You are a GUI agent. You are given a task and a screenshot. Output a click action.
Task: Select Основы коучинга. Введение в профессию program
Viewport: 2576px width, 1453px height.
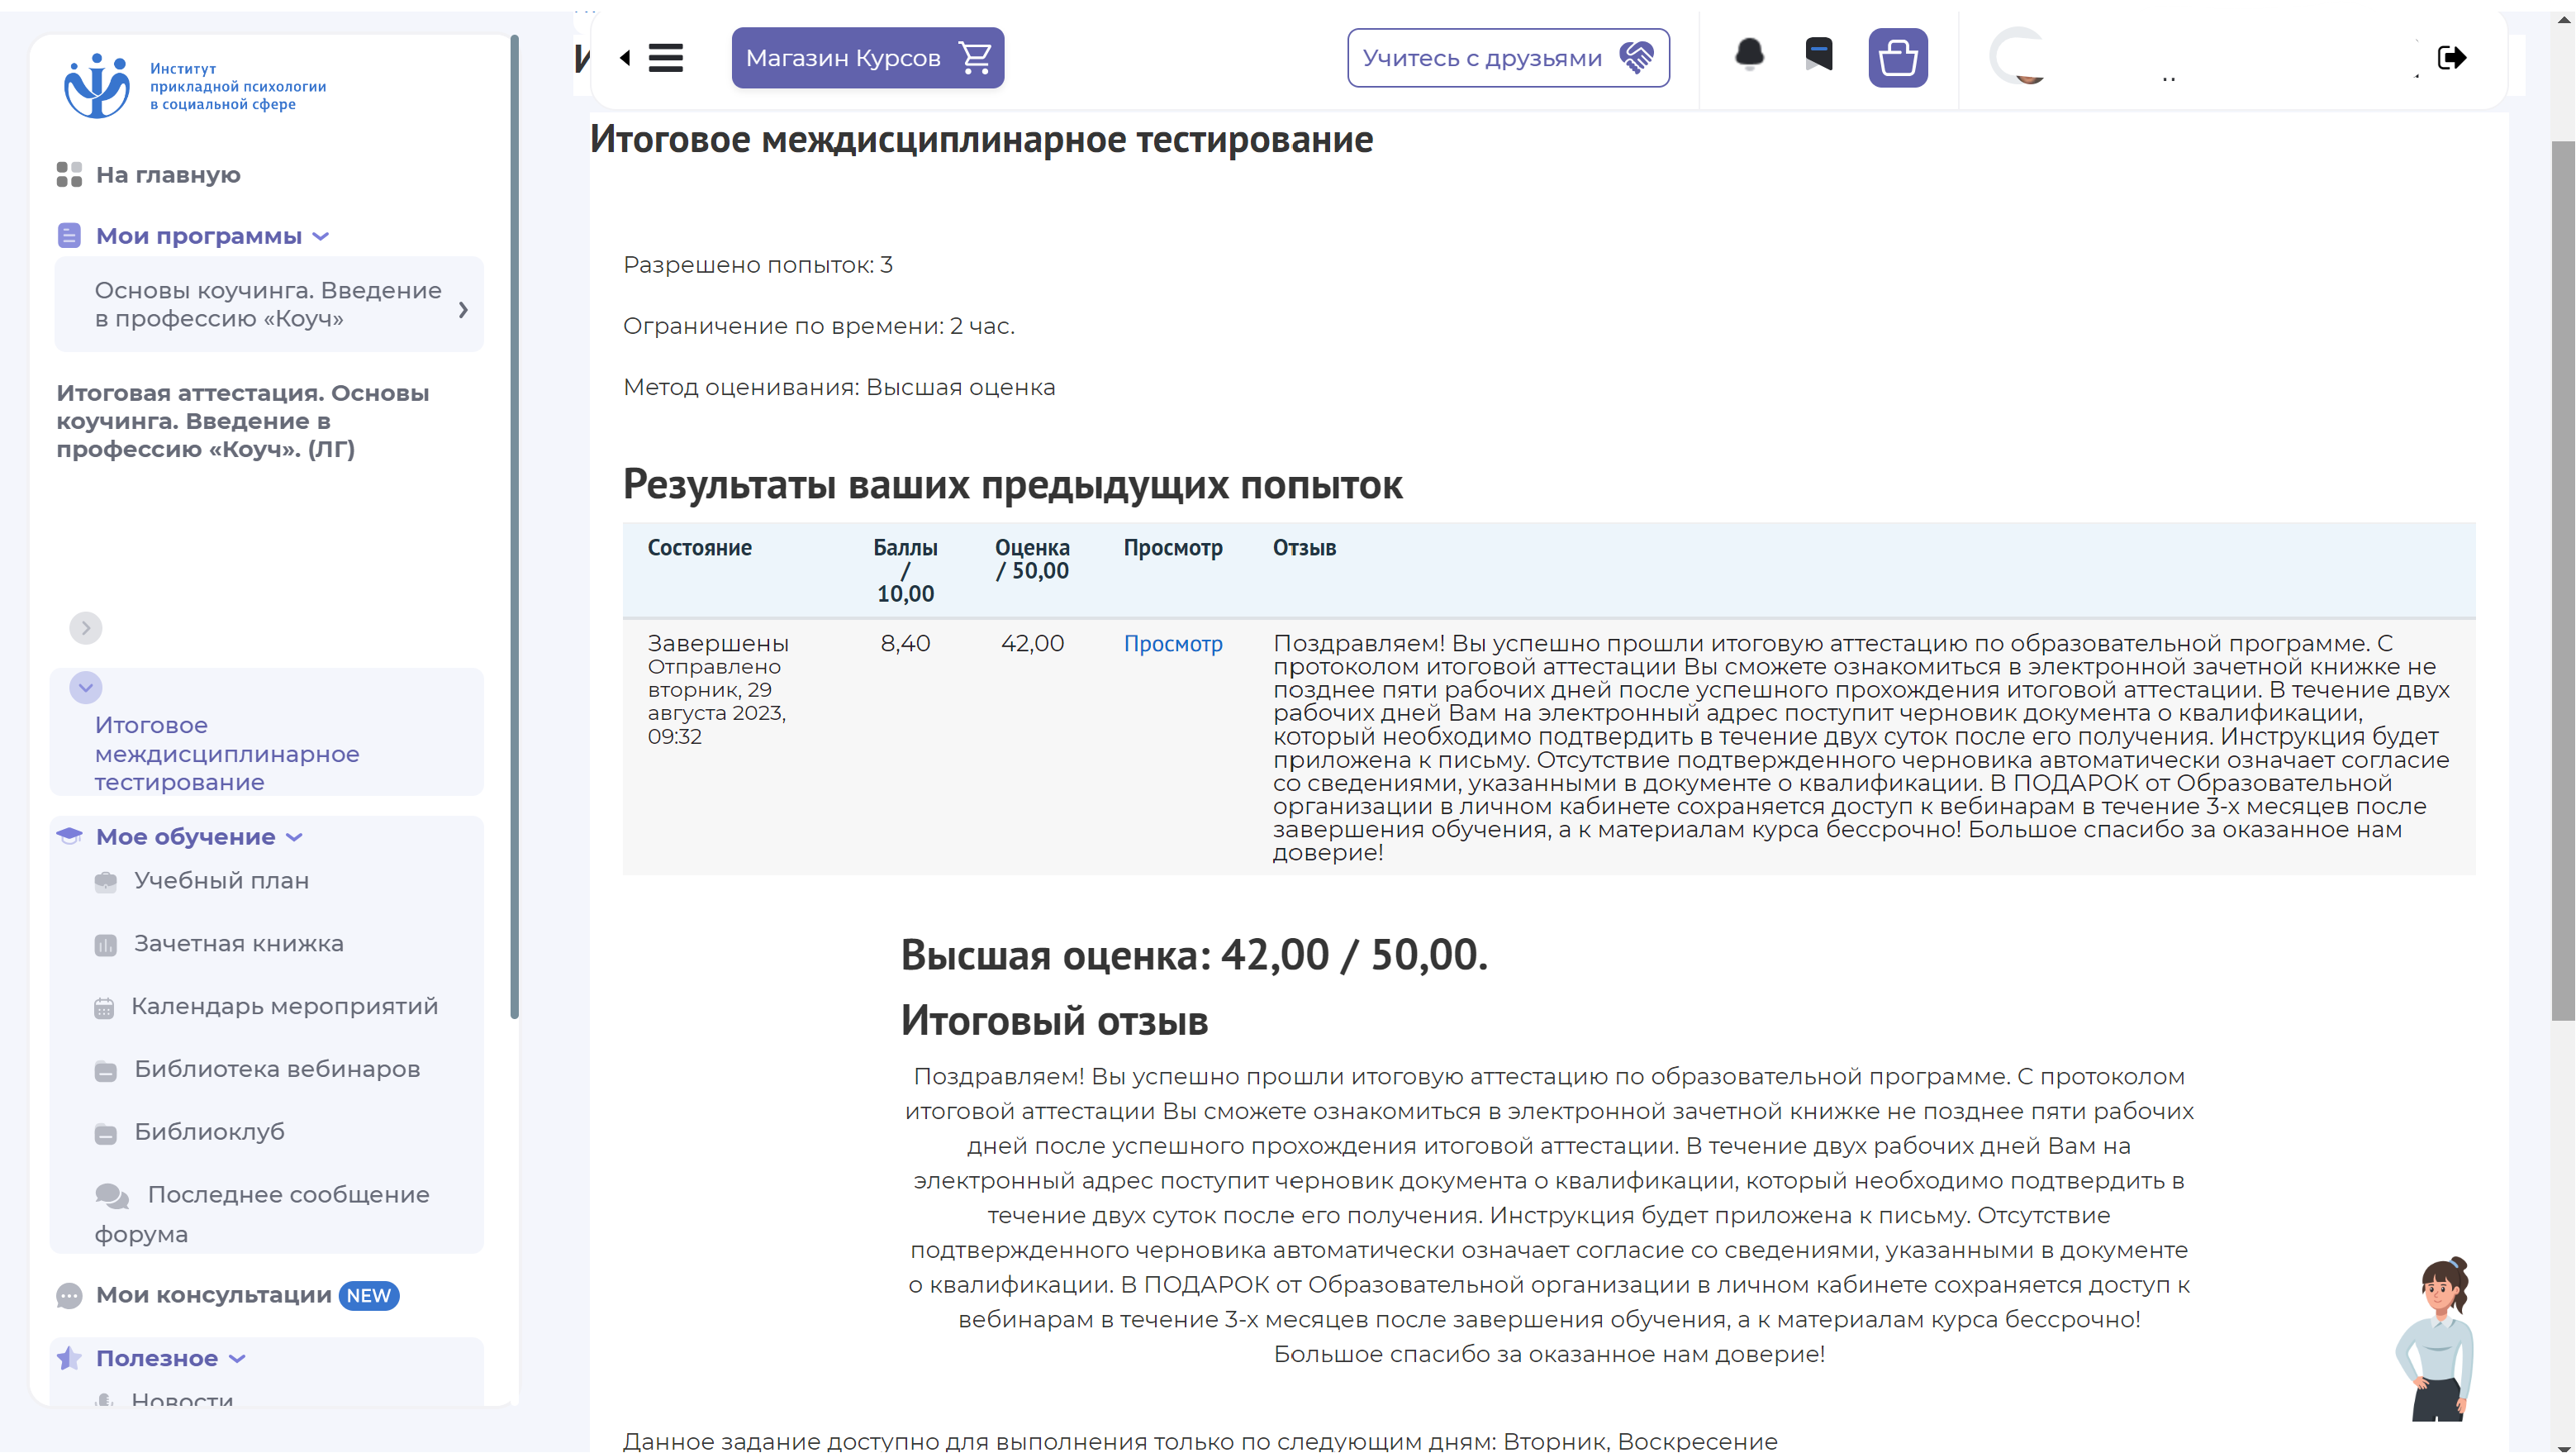(x=268, y=304)
